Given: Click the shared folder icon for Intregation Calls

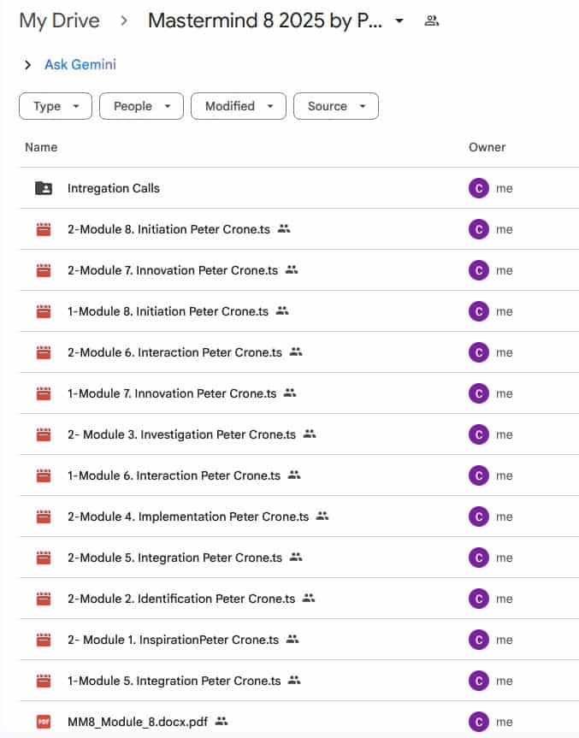Looking at the screenshot, I should point(44,188).
